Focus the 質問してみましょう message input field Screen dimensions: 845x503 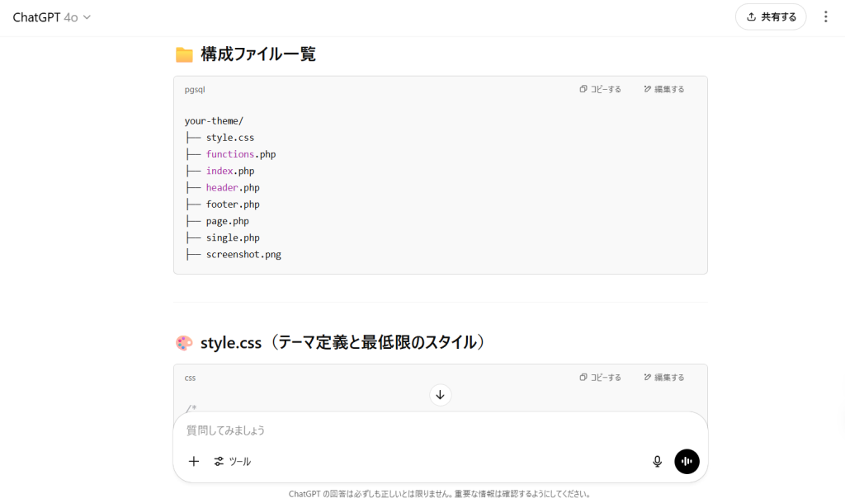pyautogui.click(x=413, y=430)
